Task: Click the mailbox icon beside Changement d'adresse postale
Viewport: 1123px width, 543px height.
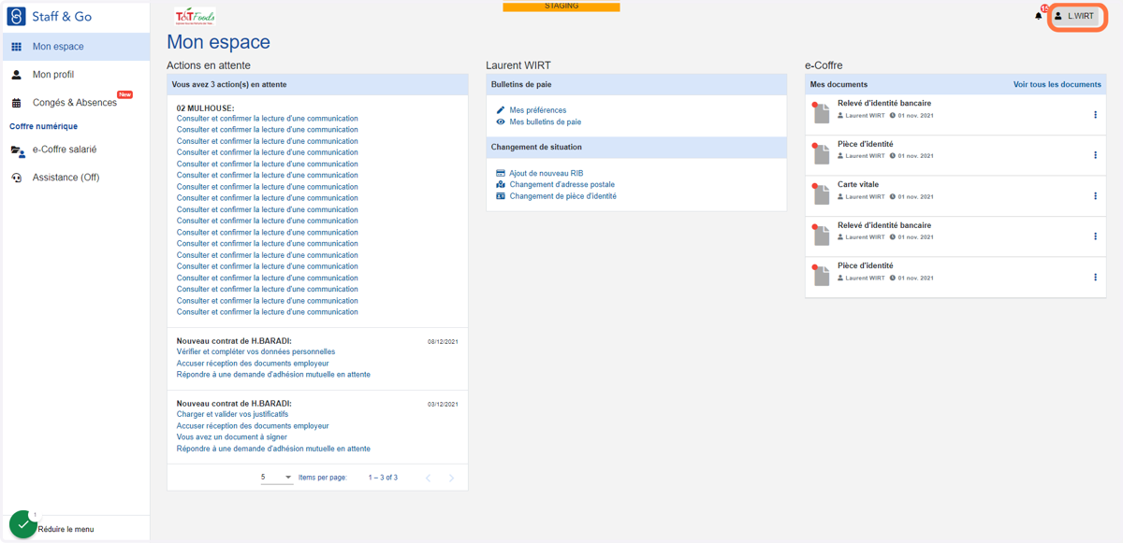Action: pos(501,185)
